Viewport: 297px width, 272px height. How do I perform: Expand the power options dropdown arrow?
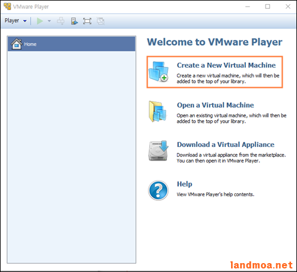pyautogui.click(x=49, y=21)
